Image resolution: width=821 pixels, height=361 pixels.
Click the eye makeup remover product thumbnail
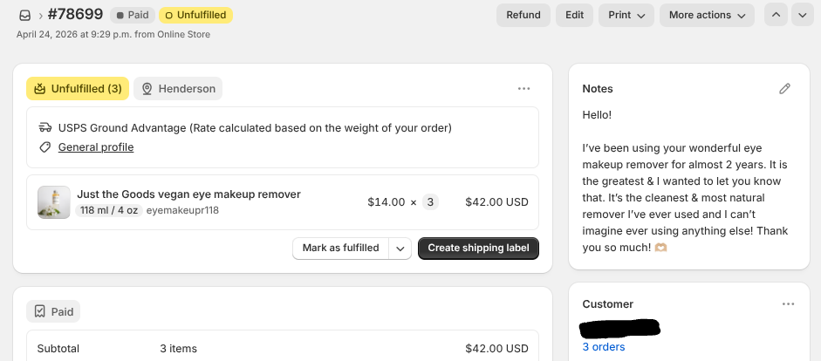point(54,202)
